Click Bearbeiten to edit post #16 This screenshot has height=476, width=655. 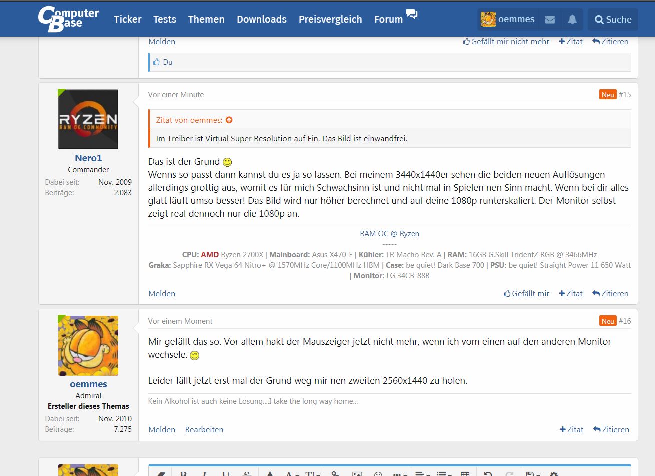click(x=204, y=430)
